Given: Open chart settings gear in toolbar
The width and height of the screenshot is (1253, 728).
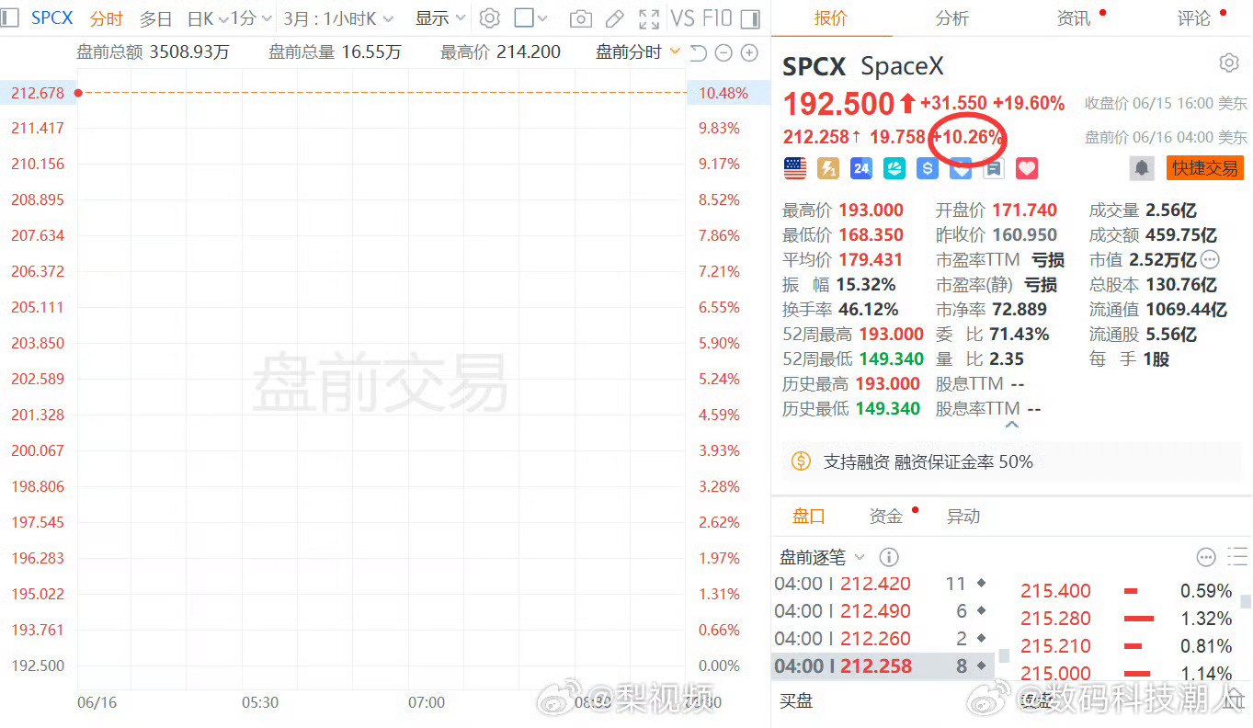Looking at the screenshot, I should [490, 18].
